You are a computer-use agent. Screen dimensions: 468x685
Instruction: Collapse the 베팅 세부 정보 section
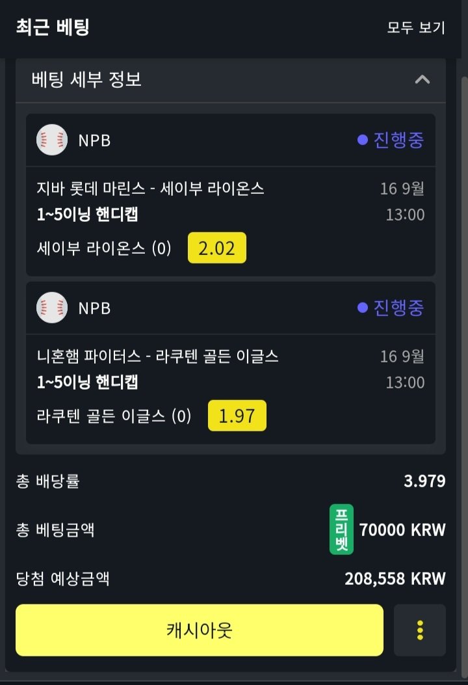coord(422,80)
